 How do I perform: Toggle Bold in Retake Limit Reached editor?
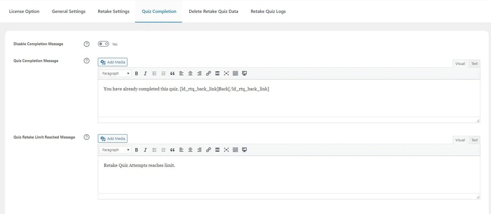pyautogui.click(x=137, y=150)
